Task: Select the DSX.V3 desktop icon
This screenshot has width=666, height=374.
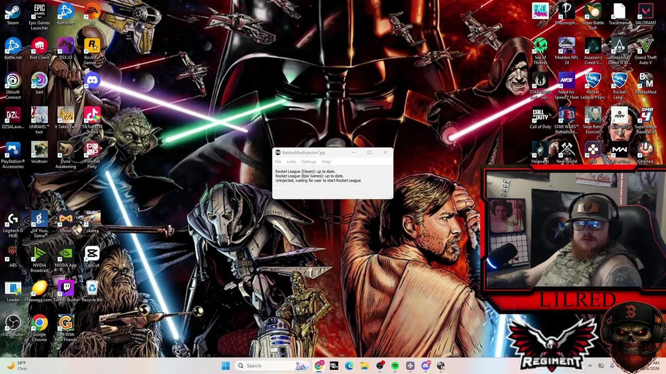Action: pyautogui.click(x=66, y=49)
